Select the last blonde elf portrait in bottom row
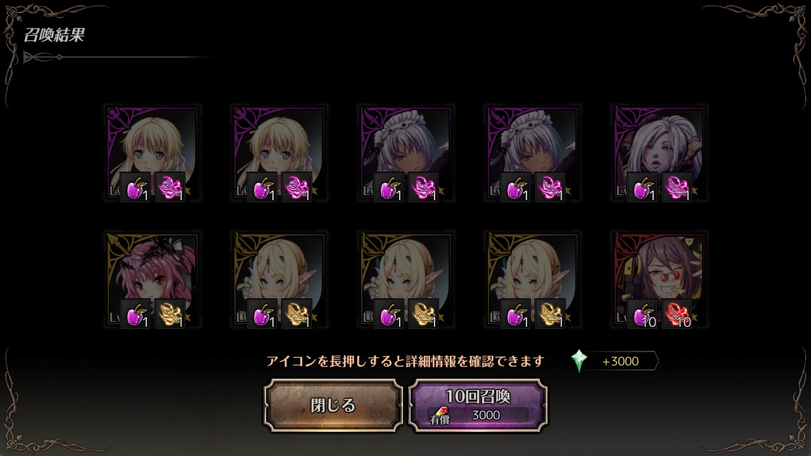811x456 pixels. pos(532,279)
